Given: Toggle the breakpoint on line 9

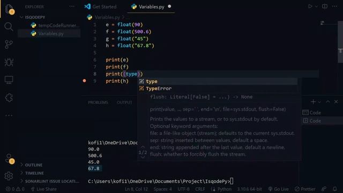Looking at the screenshot, I should pos(85,81).
